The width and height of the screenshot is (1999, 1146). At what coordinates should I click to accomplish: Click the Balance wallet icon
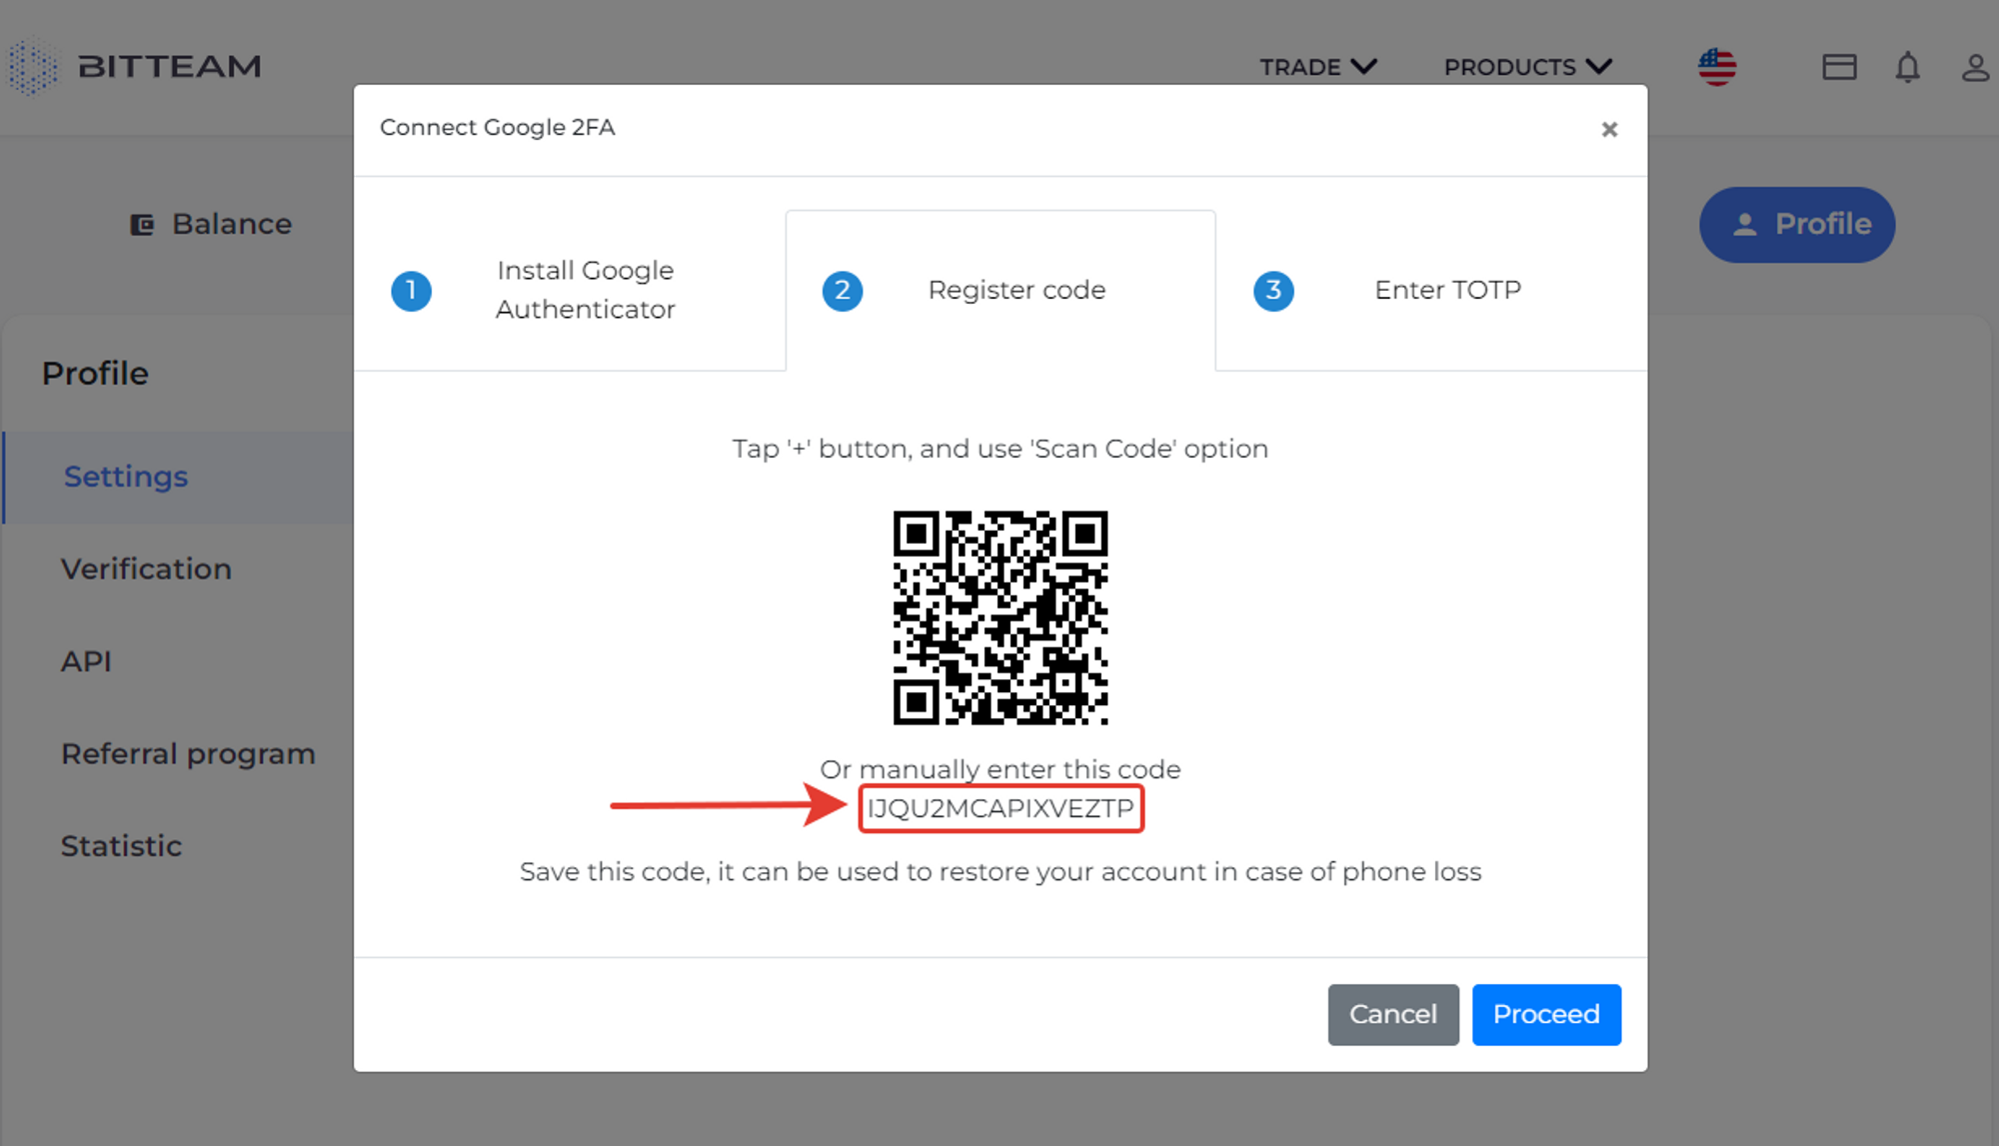click(x=142, y=225)
